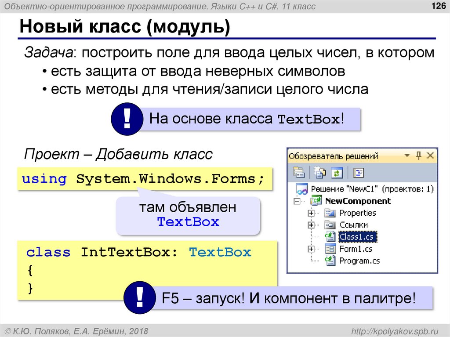Click the C# file icon of Class1.cs

(x=330, y=237)
